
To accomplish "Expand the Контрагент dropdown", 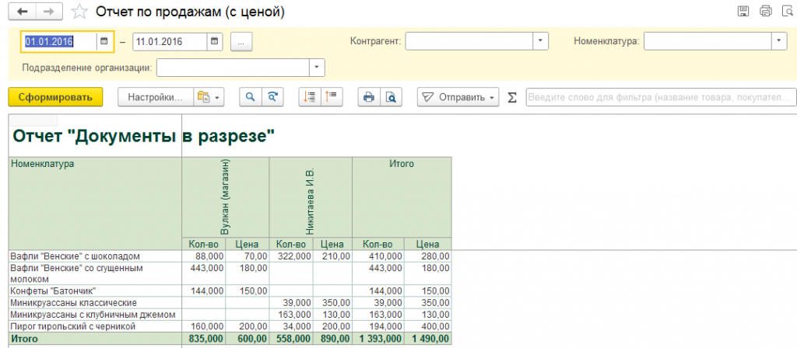I will click(540, 41).
